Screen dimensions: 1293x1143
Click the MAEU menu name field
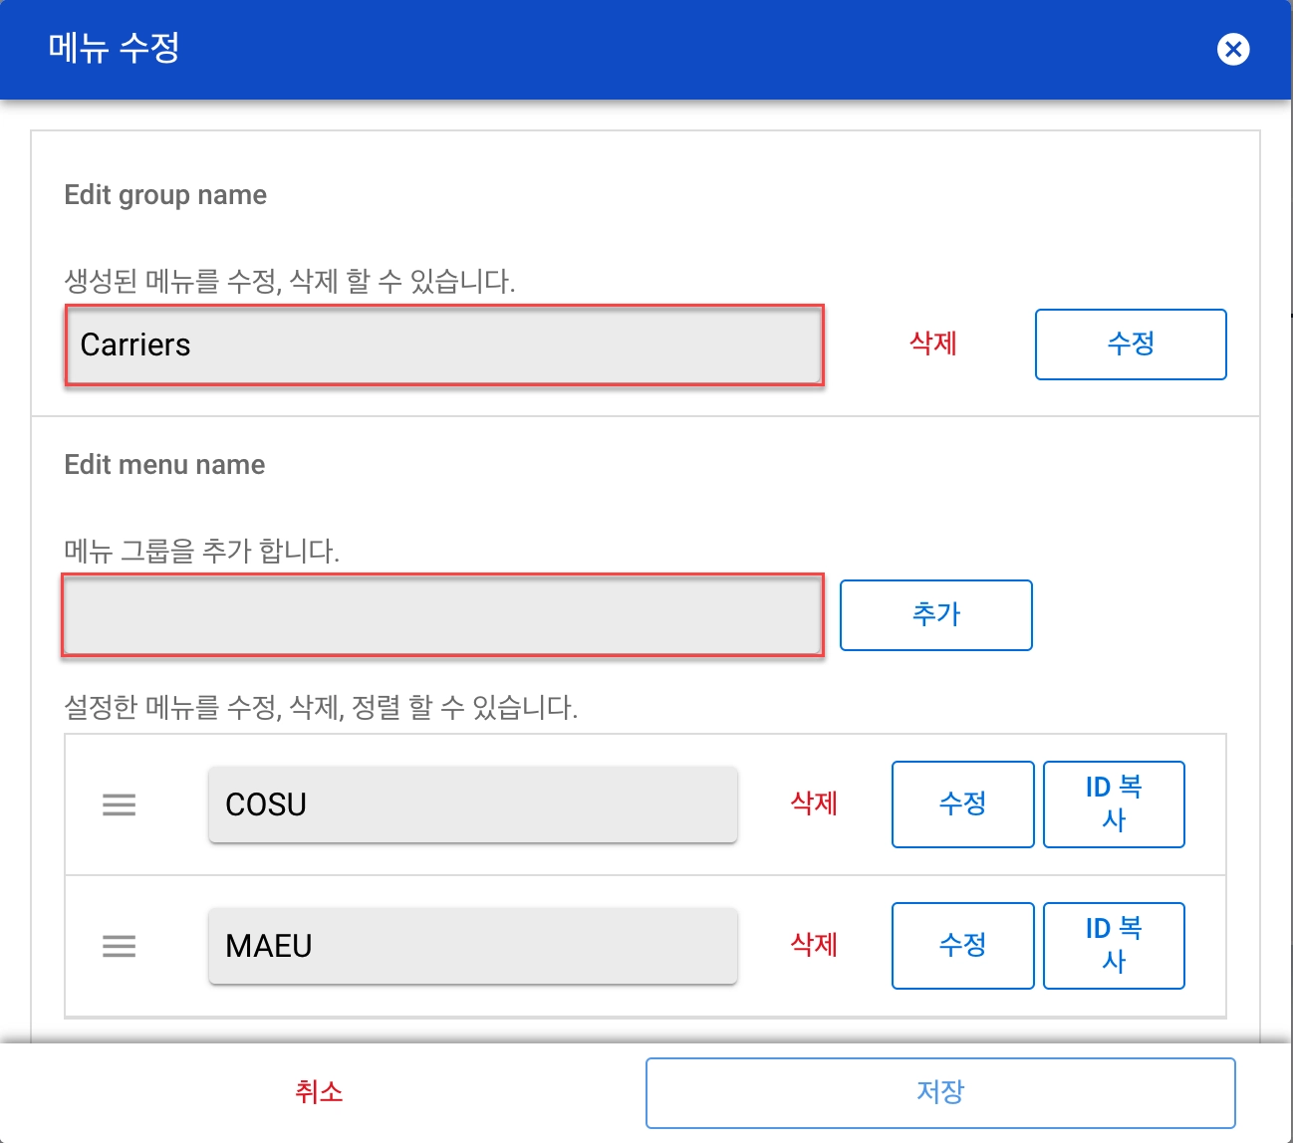[x=472, y=946]
